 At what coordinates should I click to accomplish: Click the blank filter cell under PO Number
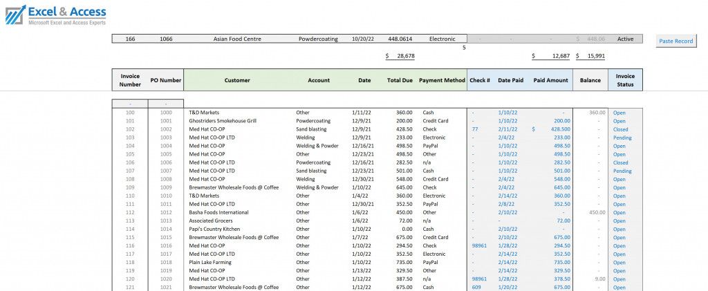(x=166, y=104)
